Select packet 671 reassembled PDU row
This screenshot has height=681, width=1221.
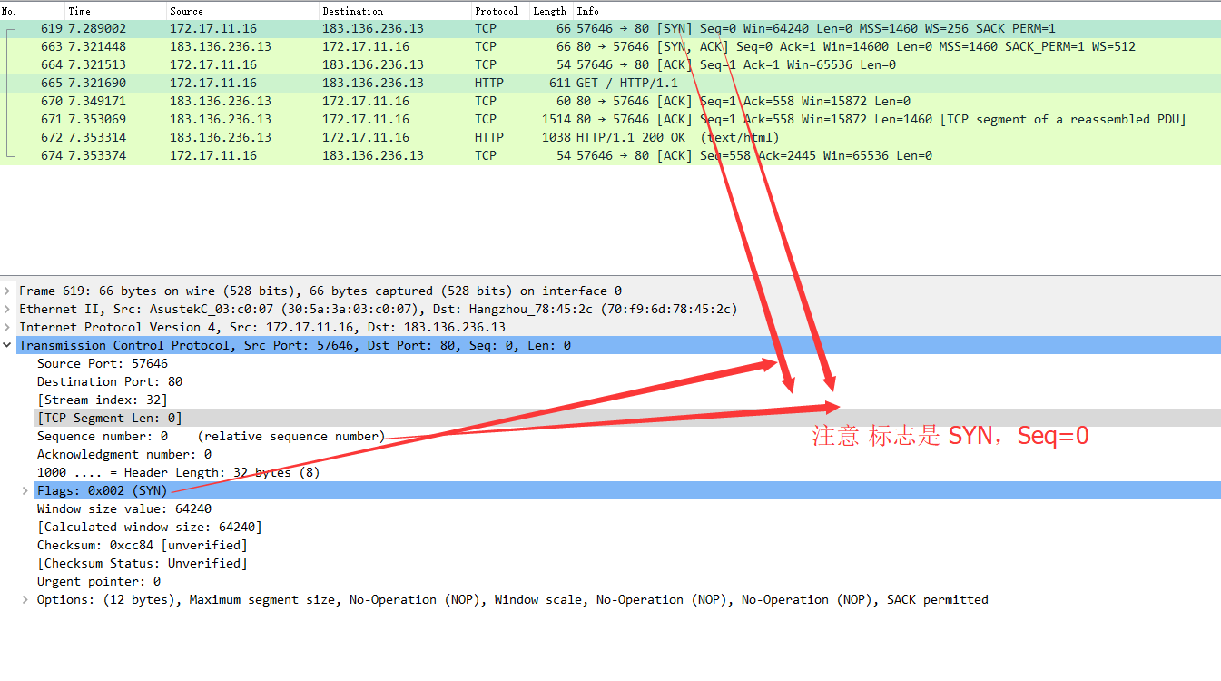click(x=610, y=120)
